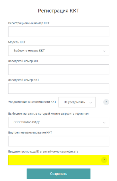Focus the Внутреннее наименование ККТ input box

pos(58,141)
